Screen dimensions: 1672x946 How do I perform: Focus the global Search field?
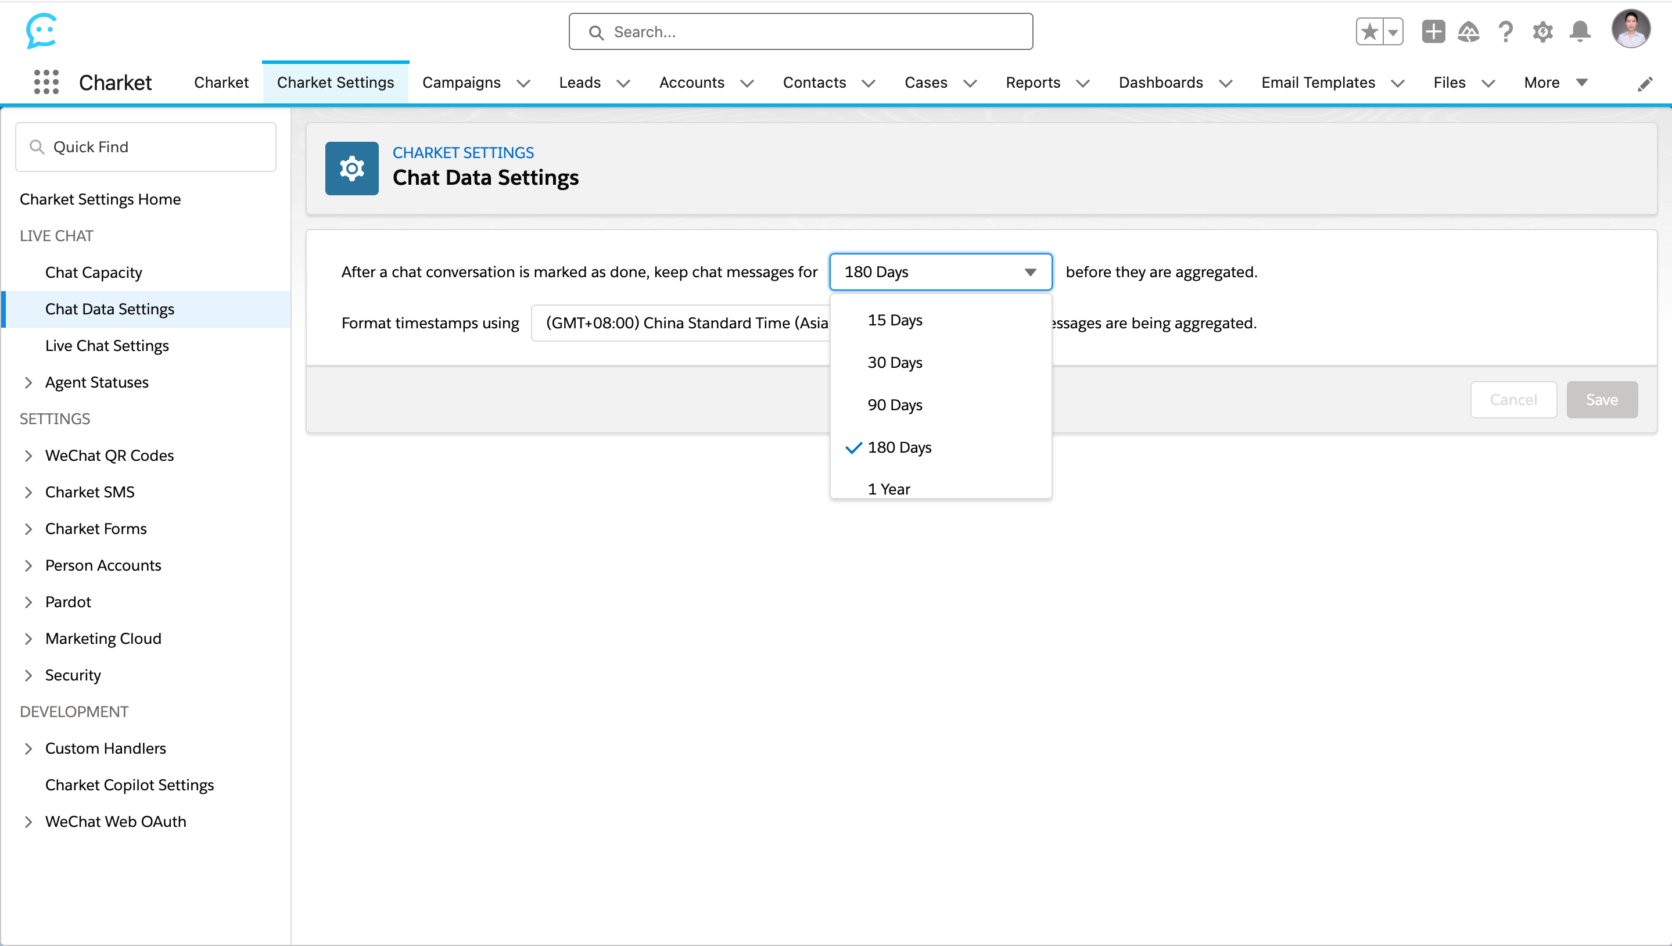801,31
